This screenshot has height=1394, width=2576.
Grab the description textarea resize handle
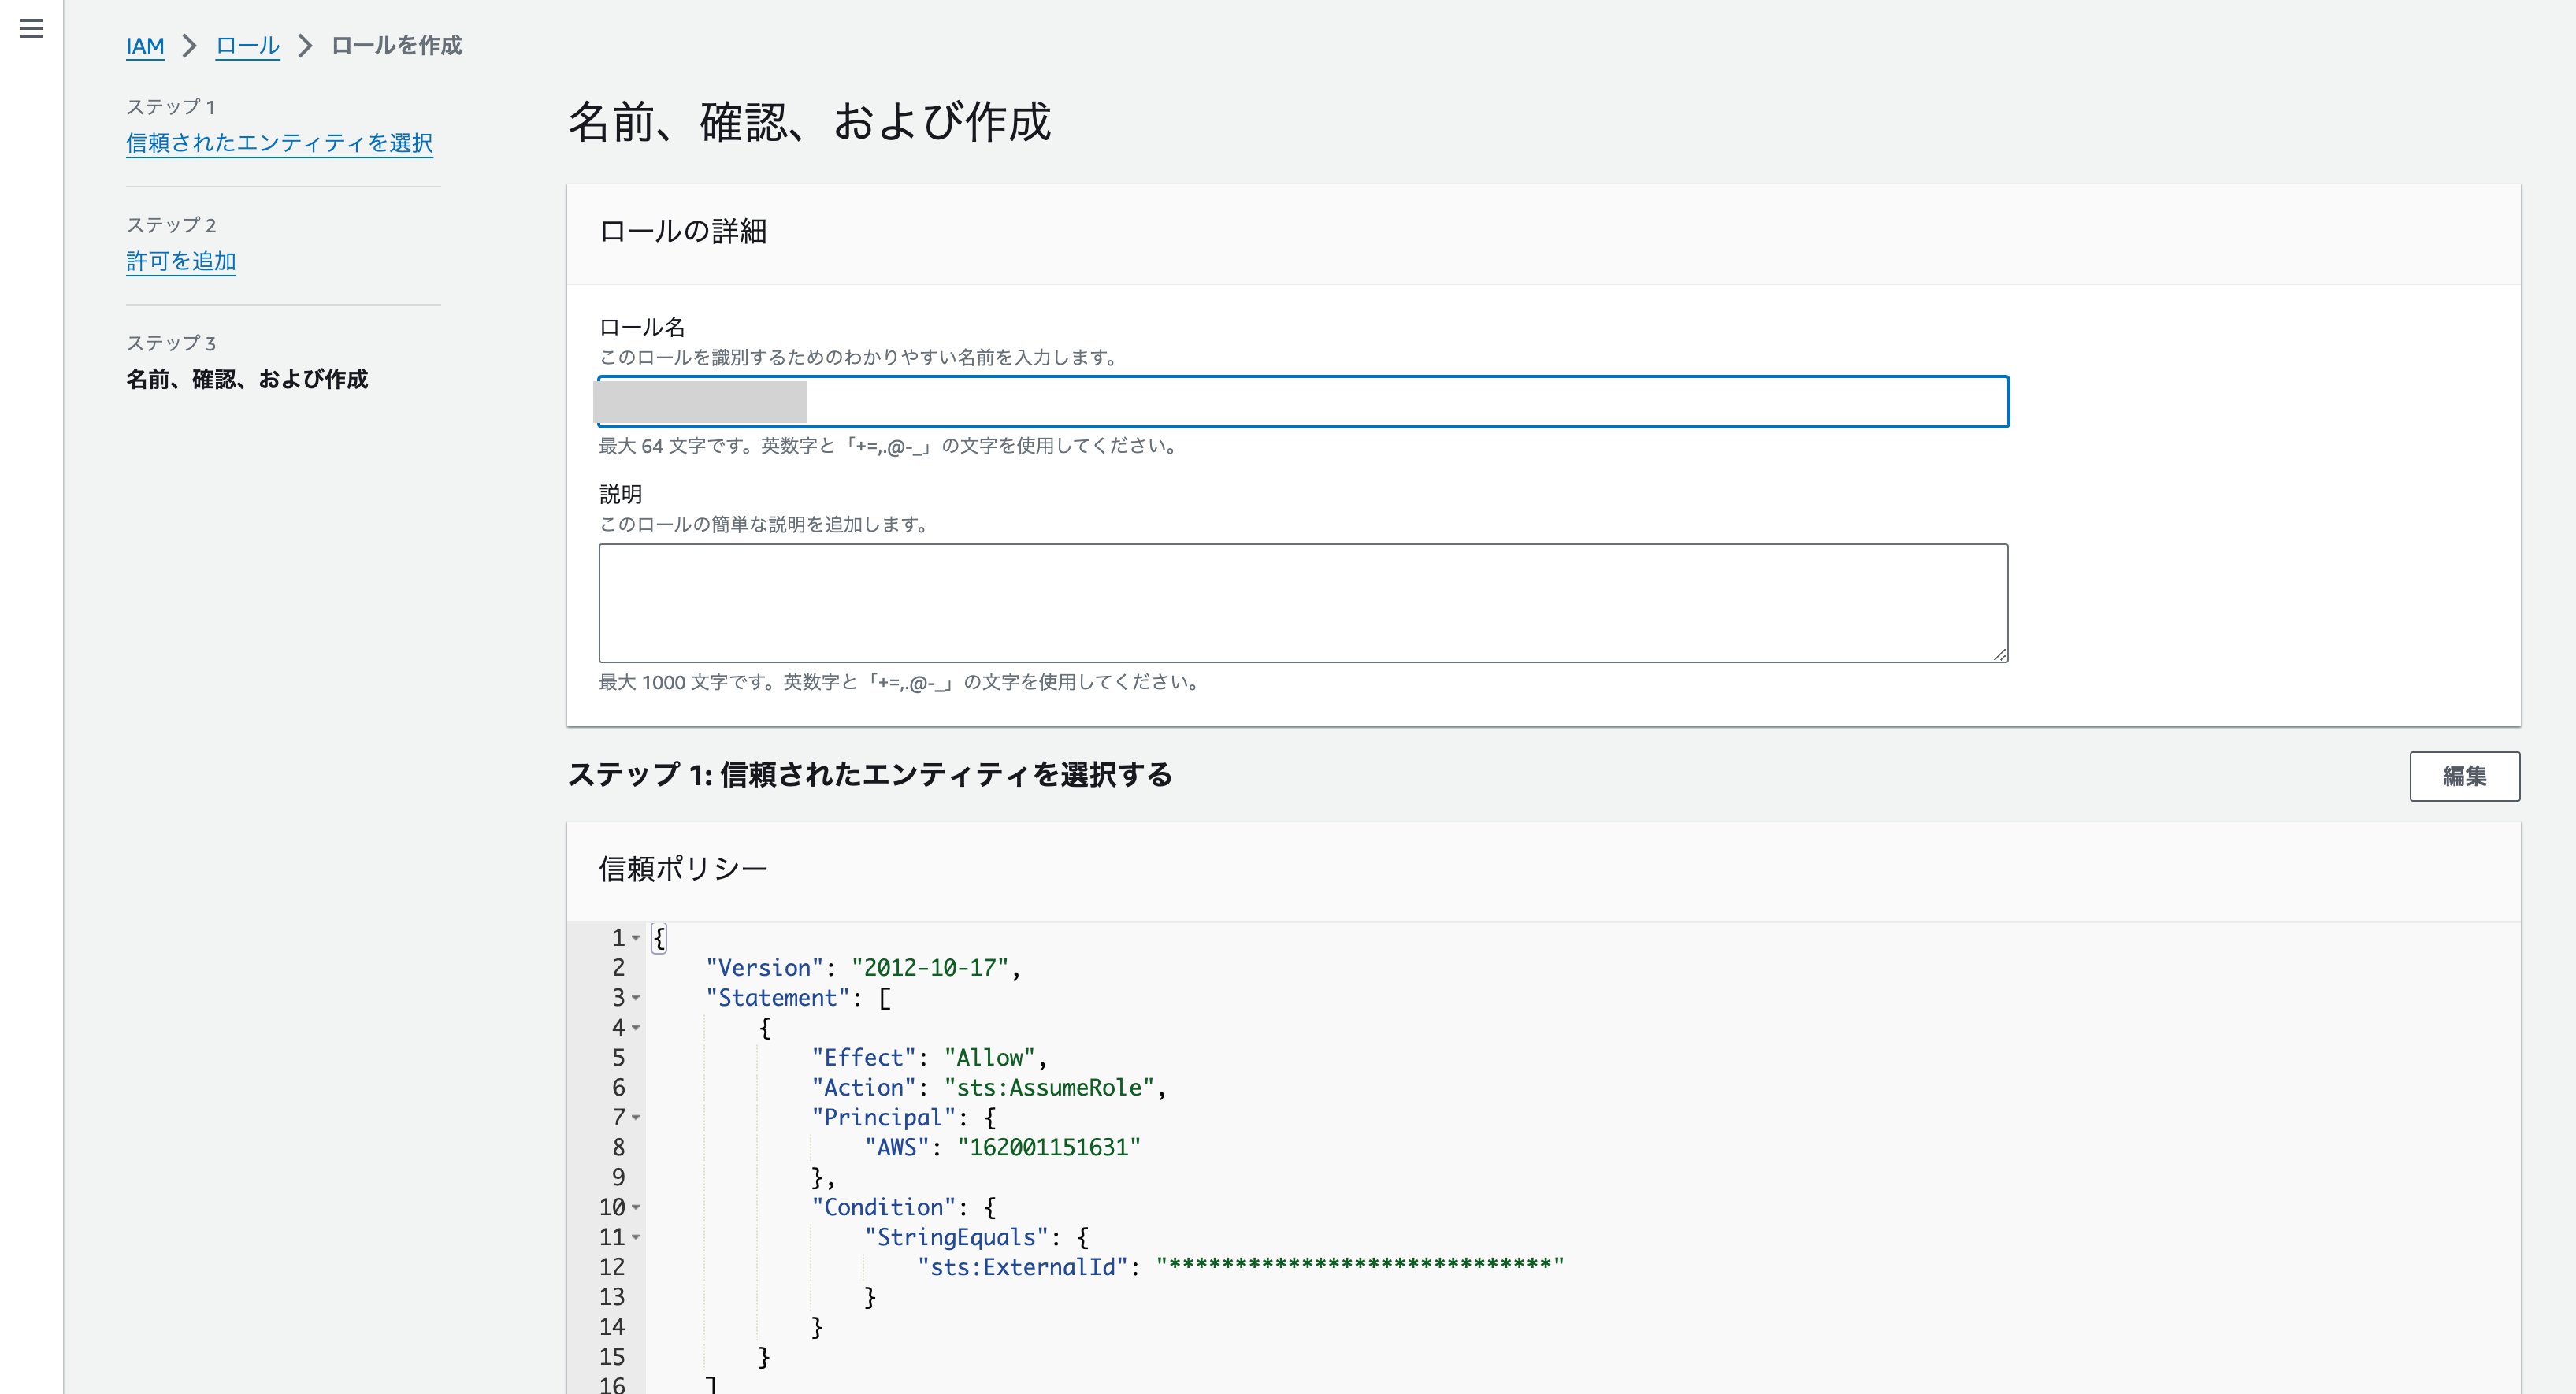point(1999,654)
